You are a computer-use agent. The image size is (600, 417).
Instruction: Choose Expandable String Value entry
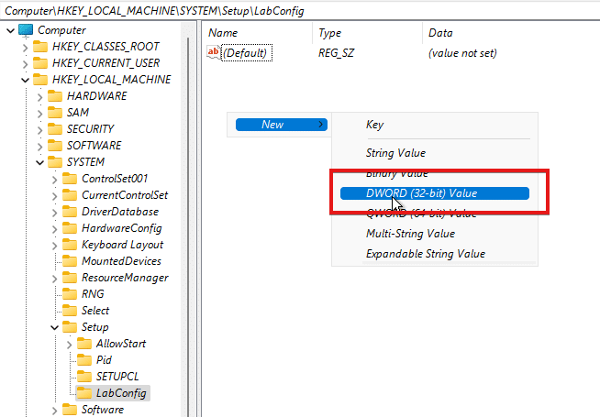tap(425, 254)
